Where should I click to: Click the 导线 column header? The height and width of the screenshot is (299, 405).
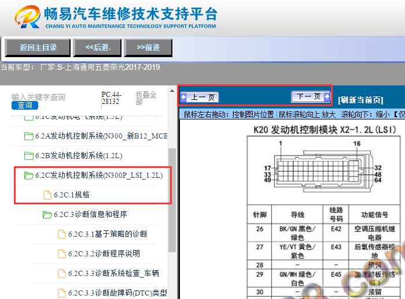[297, 215]
